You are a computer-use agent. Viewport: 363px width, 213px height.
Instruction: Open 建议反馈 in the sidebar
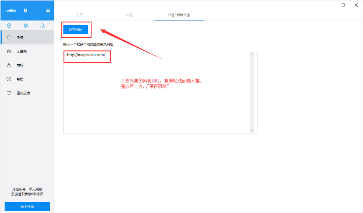point(27,93)
